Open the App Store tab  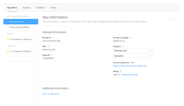coord(12,8)
